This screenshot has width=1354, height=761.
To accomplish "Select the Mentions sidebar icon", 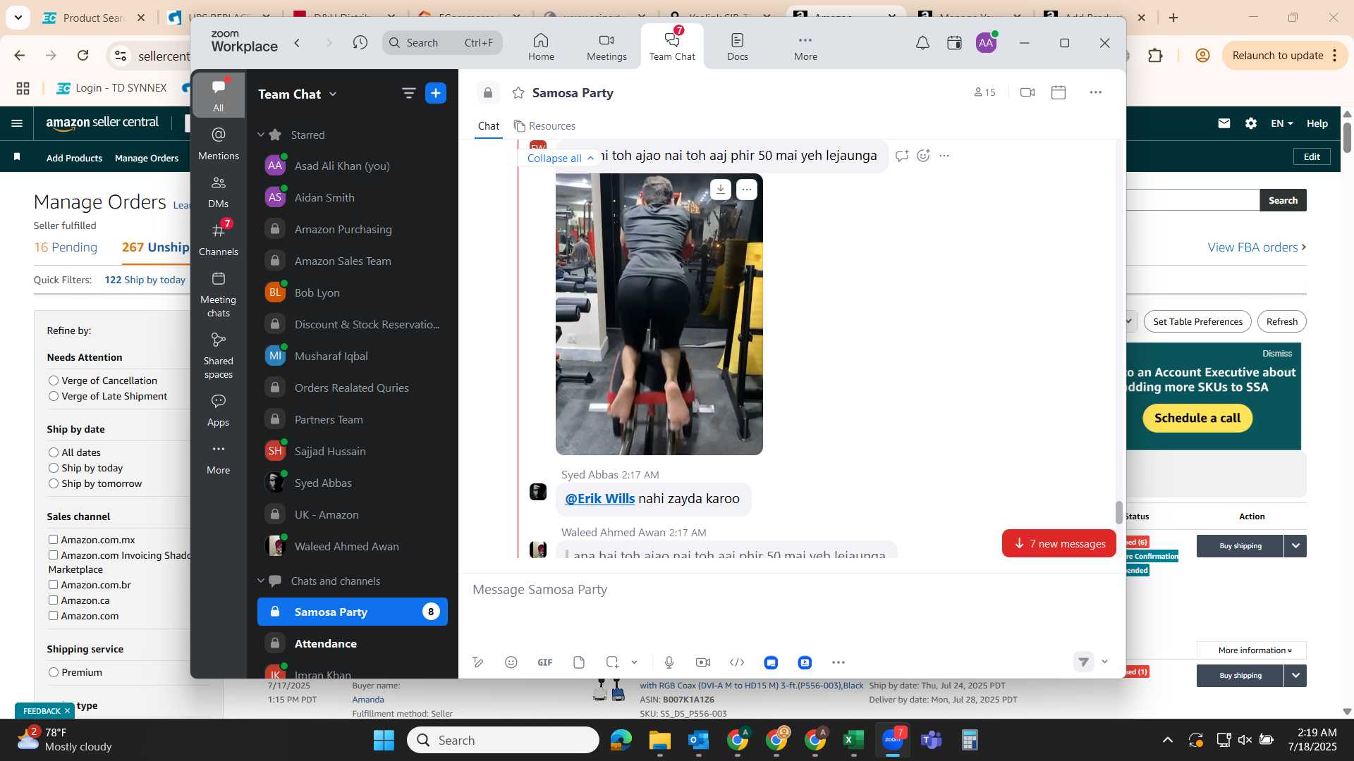I will [219, 143].
